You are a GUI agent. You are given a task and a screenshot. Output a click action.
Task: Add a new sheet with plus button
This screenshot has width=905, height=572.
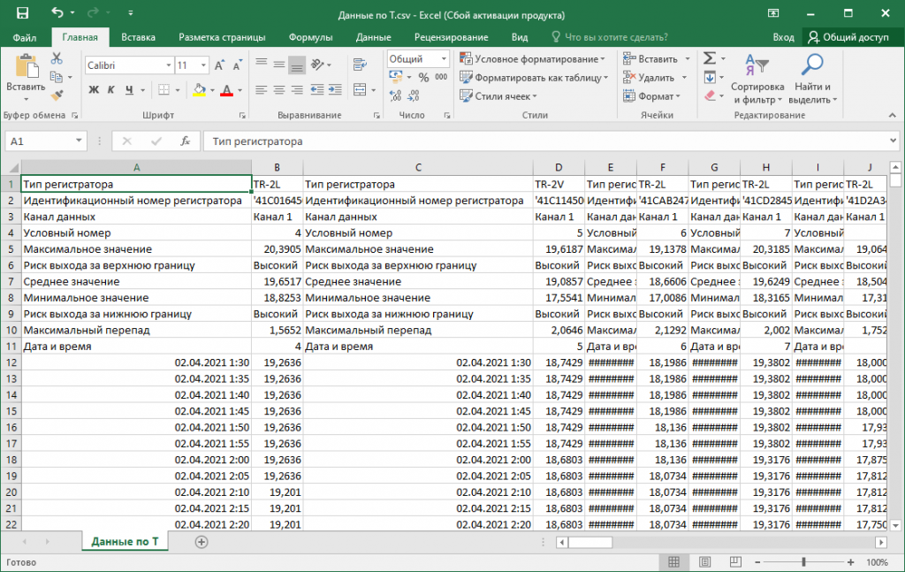click(x=202, y=542)
